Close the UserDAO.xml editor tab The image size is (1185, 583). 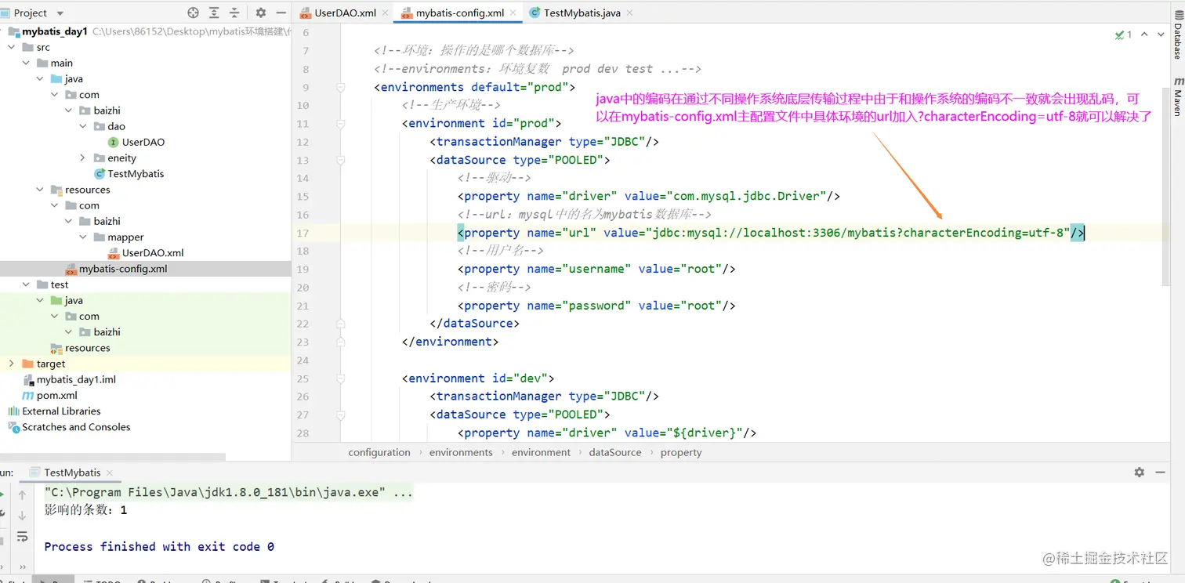[x=384, y=13]
